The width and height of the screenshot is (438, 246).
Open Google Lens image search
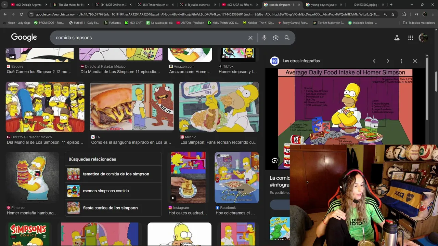coord(276,38)
